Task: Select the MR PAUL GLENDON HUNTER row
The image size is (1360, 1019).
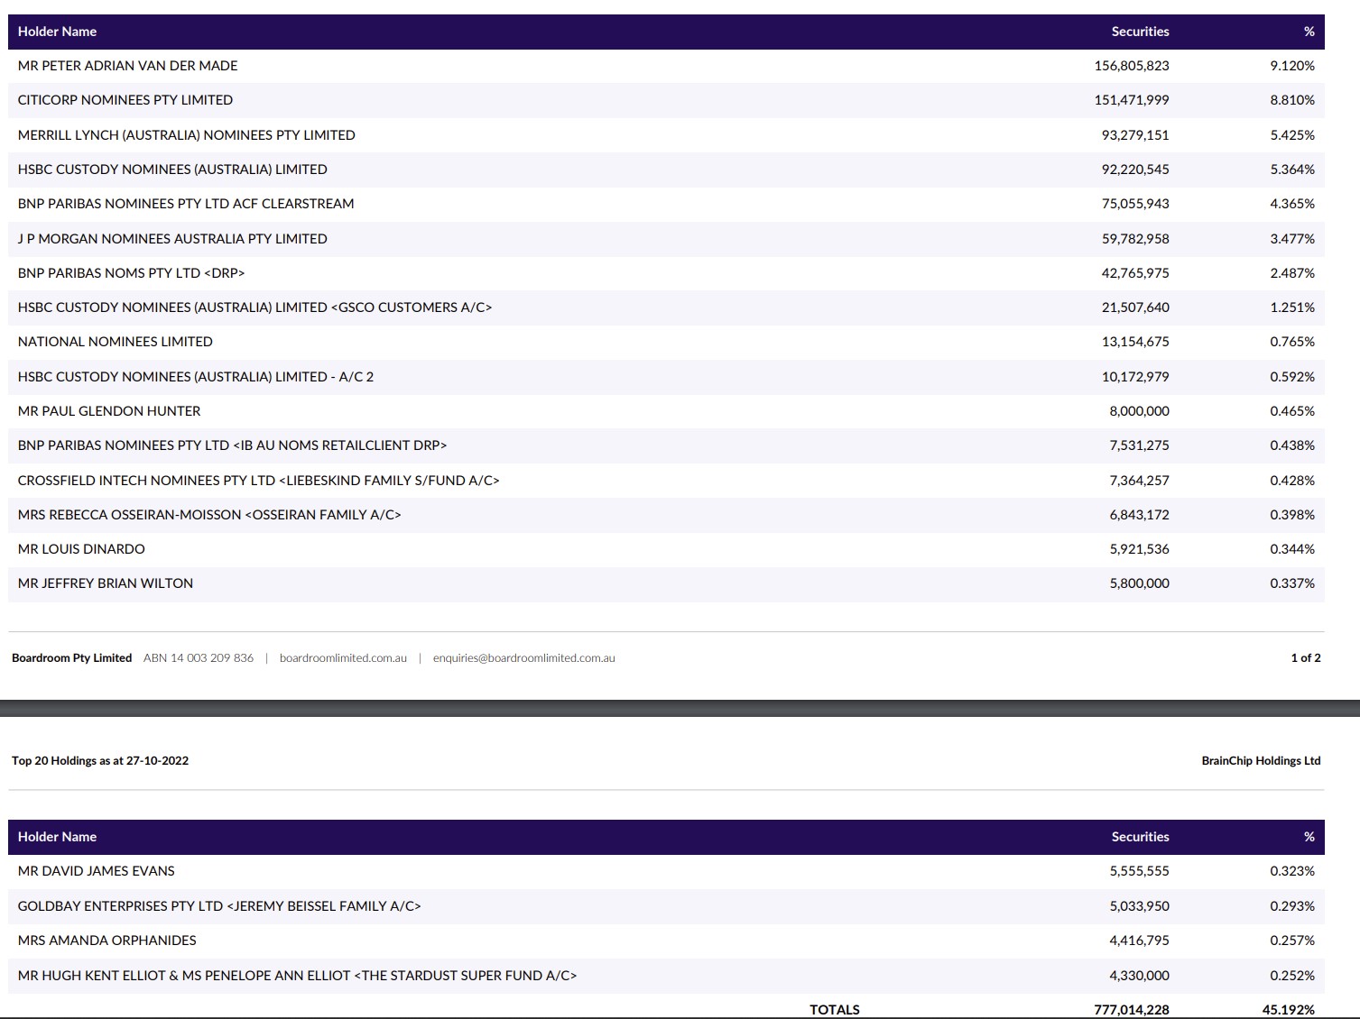Action: [109, 411]
